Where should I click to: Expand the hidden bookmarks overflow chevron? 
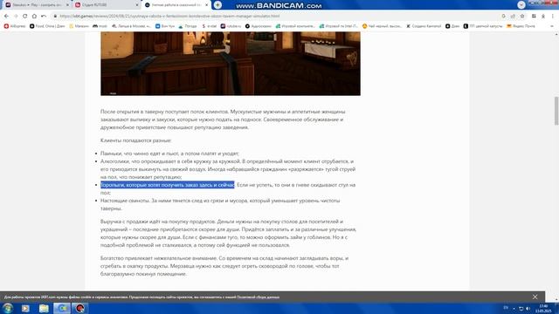pyautogui.click(x=552, y=26)
